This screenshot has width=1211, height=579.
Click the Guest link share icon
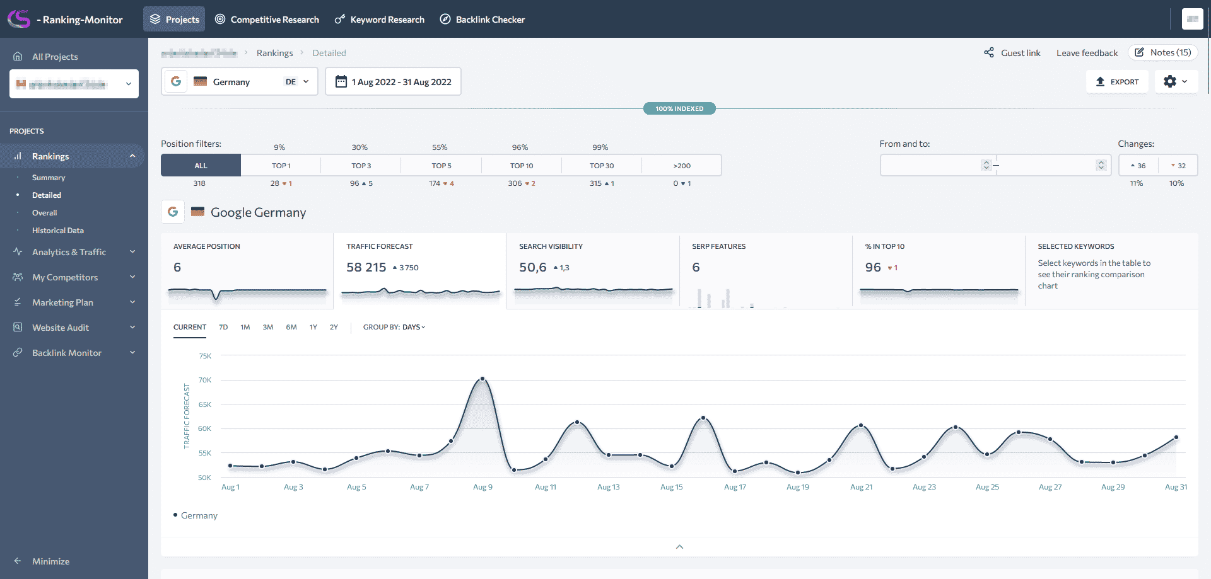[988, 53]
